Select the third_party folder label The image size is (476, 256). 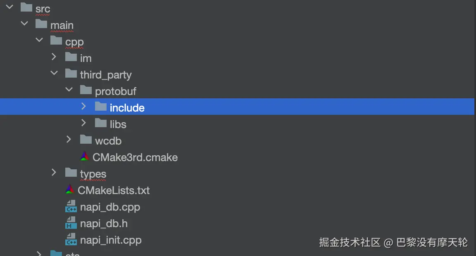pos(106,75)
